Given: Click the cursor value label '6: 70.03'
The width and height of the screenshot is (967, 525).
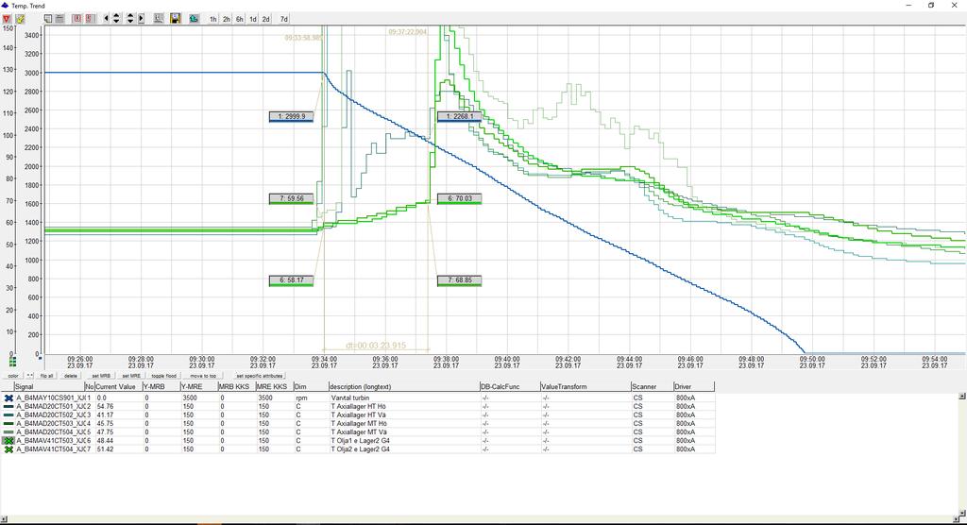Looking at the screenshot, I should (x=460, y=198).
